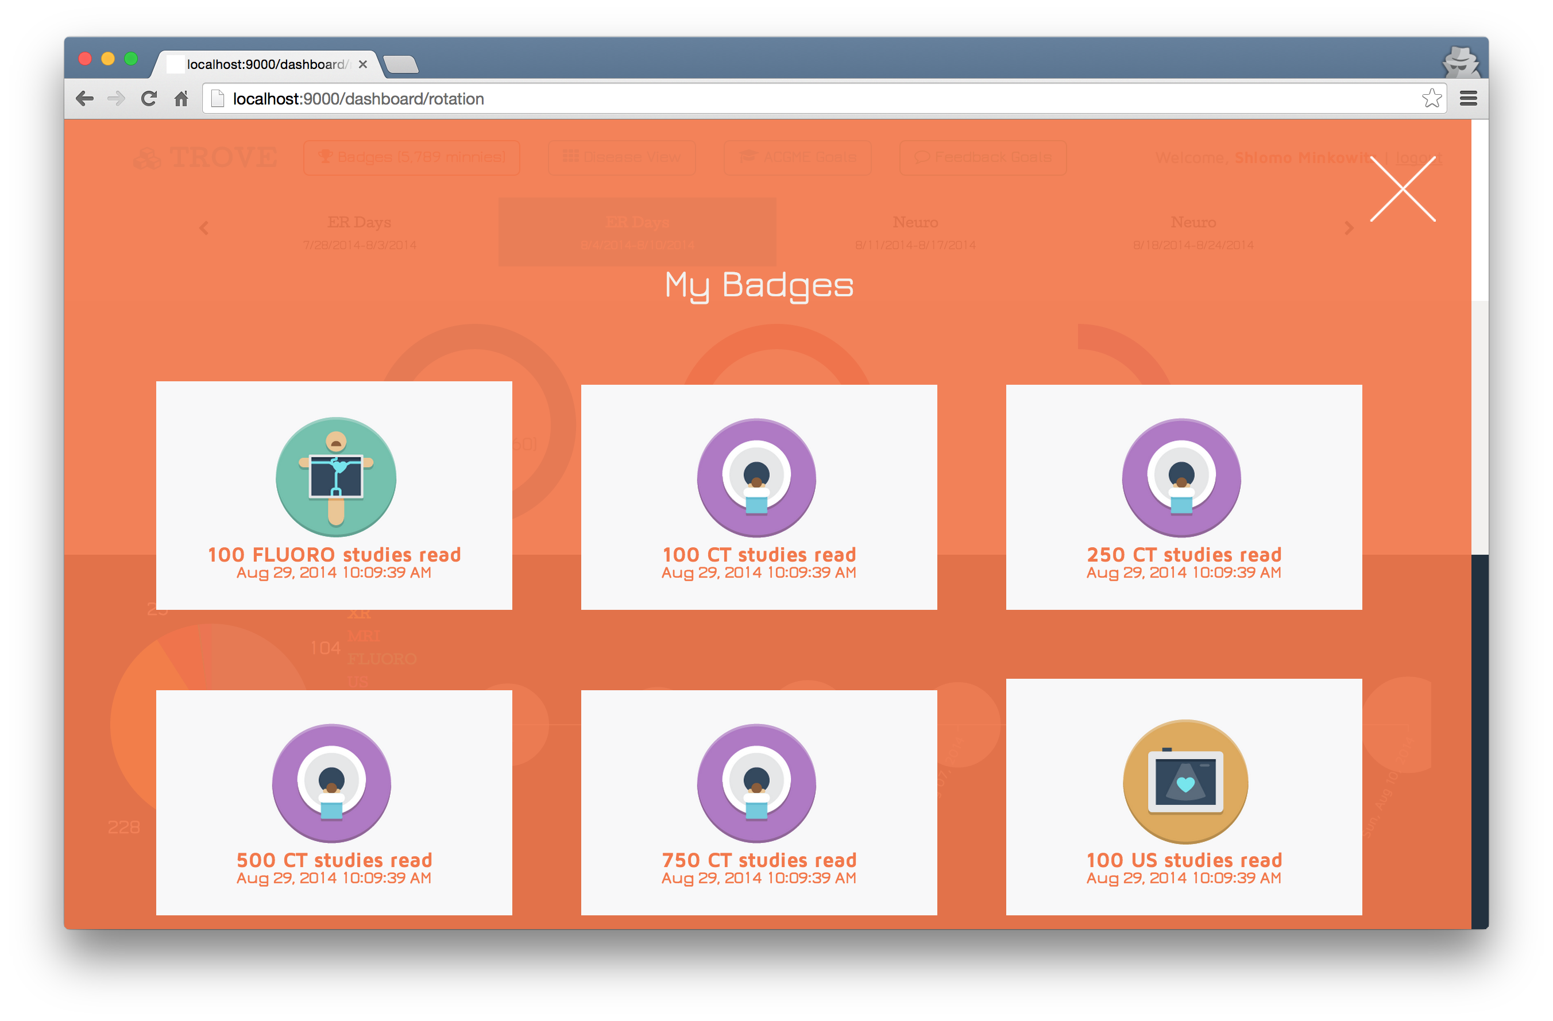1553x1021 pixels.
Task: Click the browser home icon
Action: pyautogui.click(x=181, y=99)
